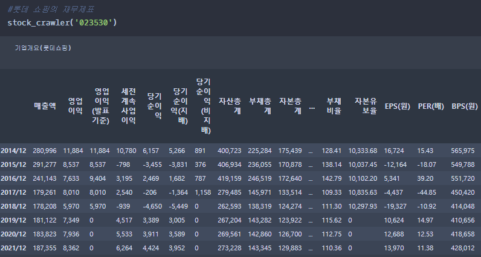Select the 2018/12 row label
The height and width of the screenshot is (257, 481).
[13, 206]
